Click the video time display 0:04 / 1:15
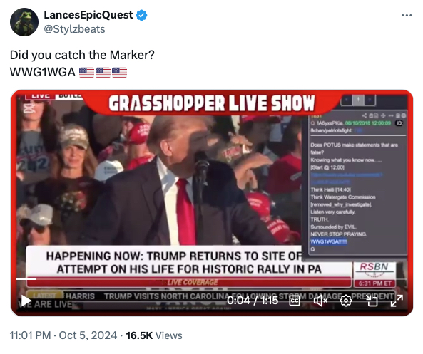The image size is (423, 354). coord(253,301)
